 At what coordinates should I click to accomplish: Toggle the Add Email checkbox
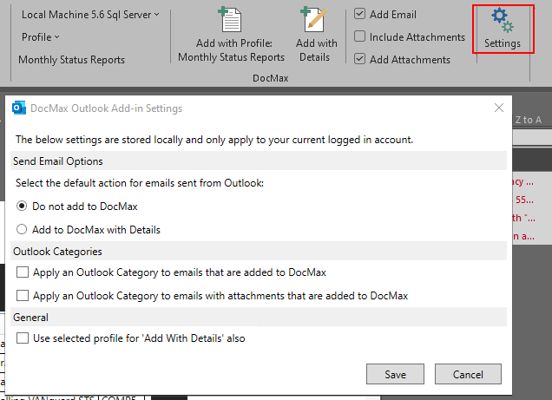pyautogui.click(x=360, y=15)
